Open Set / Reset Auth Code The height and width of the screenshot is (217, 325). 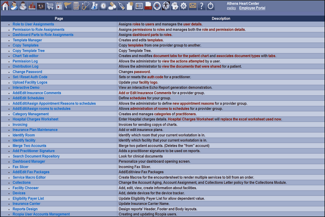point(30,77)
